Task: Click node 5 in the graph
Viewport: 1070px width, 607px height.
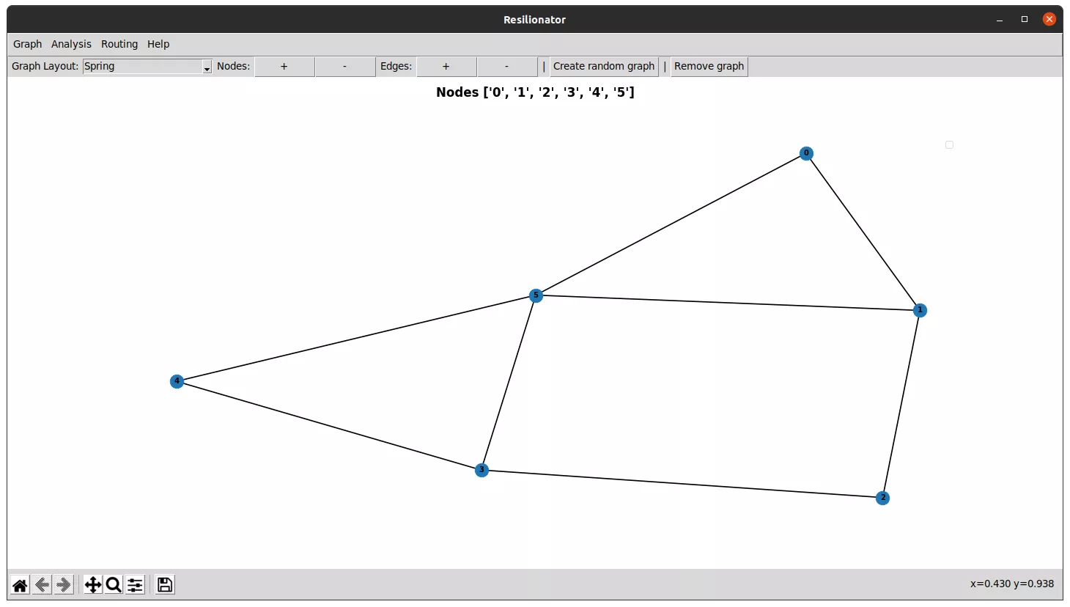Action: coord(536,295)
